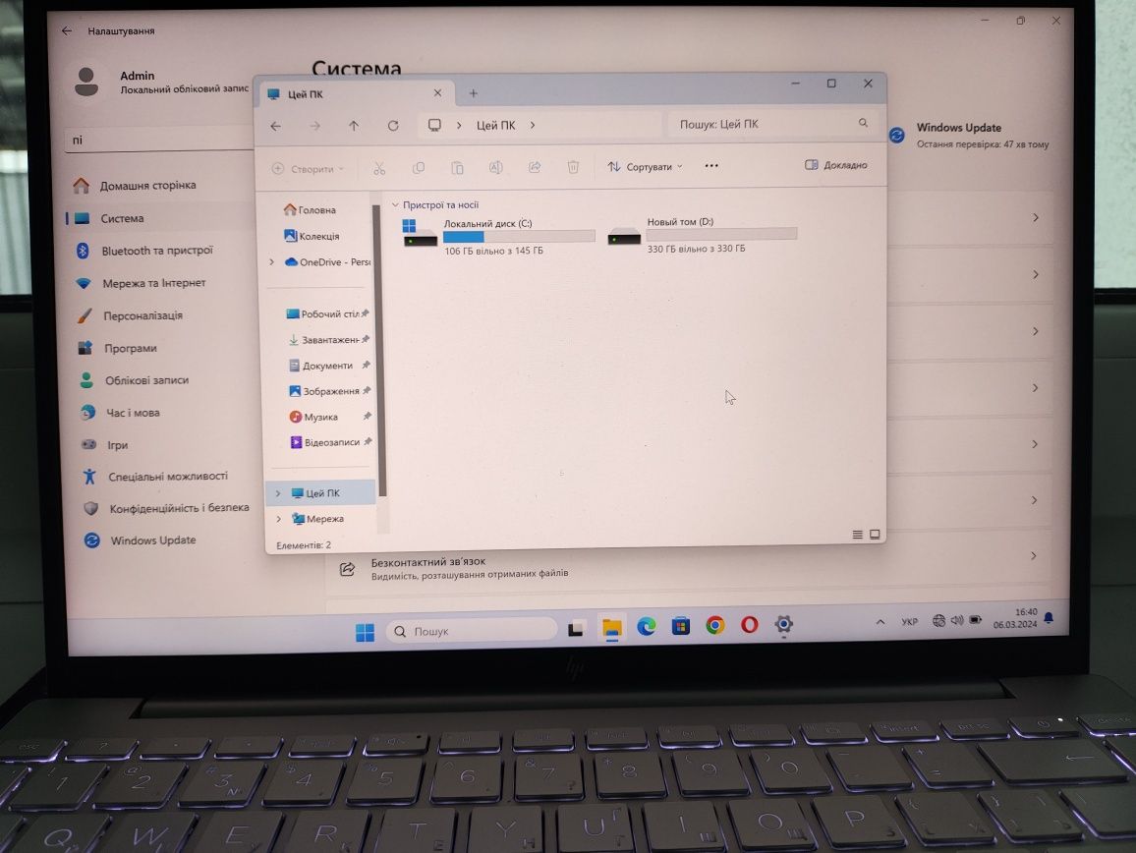Click the Delete trash icon in toolbar

click(x=573, y=167)
